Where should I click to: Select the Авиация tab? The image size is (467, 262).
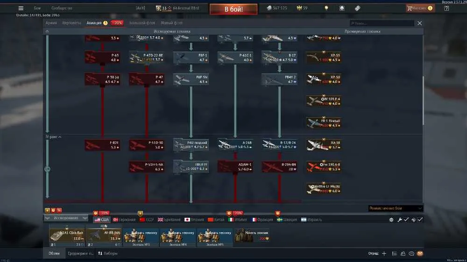pyautogui.click(x=94, y=23)
